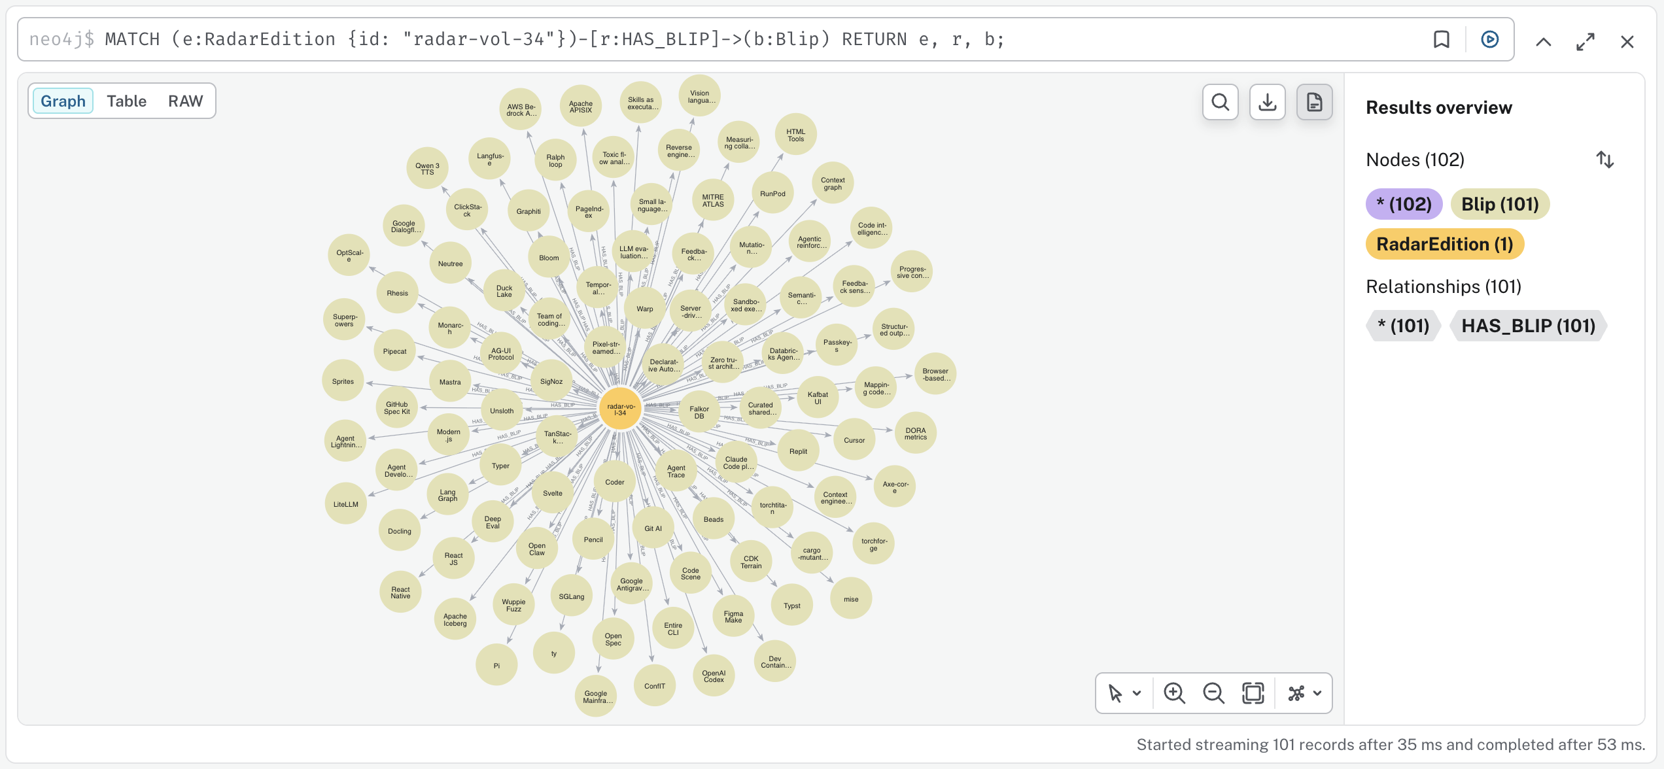Click the OpenAI Codex node

pos(714,676)
